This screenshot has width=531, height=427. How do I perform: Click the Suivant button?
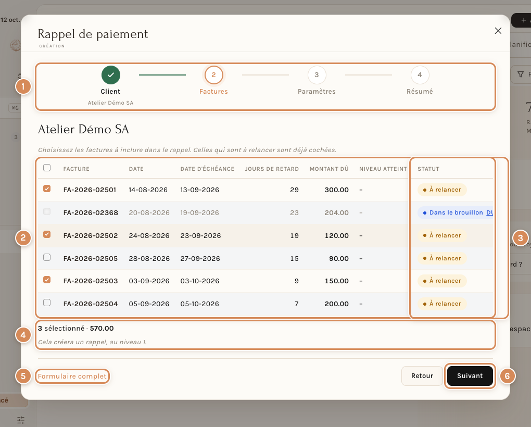470,376
